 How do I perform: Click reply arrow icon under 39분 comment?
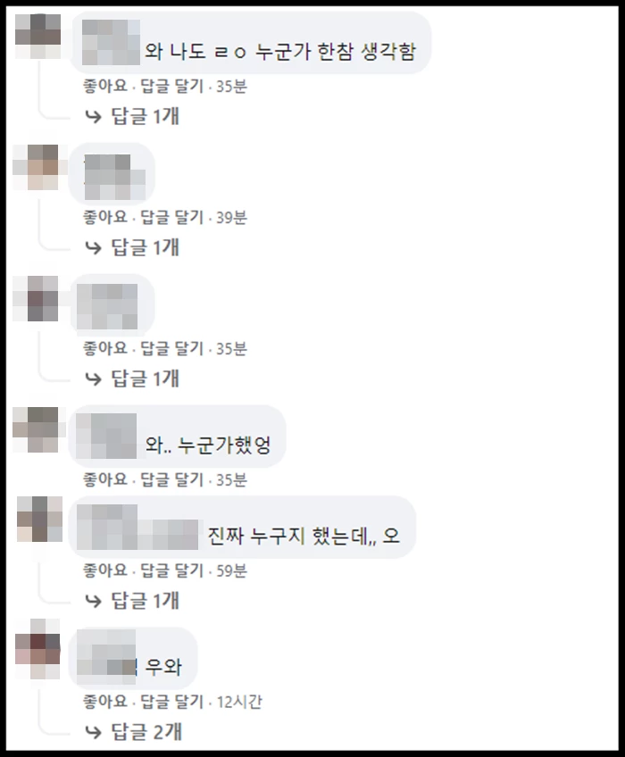click(93, 247)
